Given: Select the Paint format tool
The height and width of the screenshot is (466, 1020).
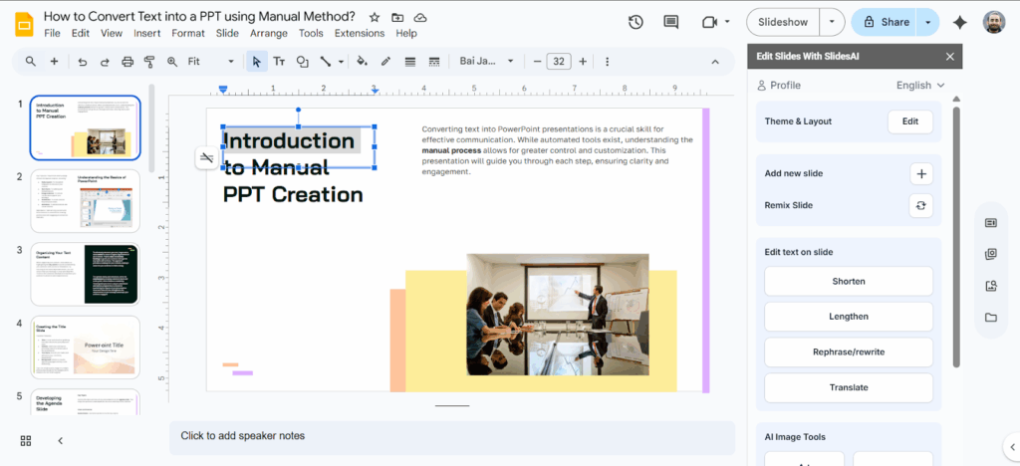Looking at the screenshot, I should [x=149, y=62].
